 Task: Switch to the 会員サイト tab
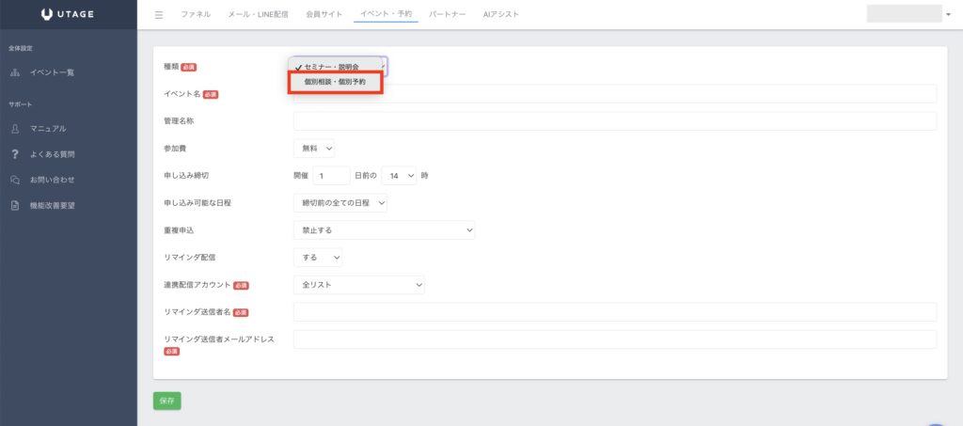(x=324, y=14)
